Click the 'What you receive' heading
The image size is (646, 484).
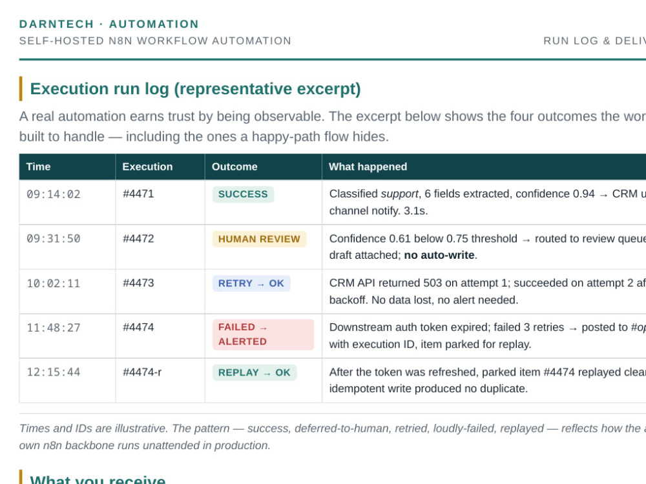(98, 480)
